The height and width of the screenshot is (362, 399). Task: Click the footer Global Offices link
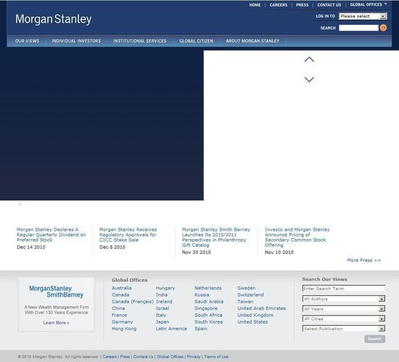(170, 356)
